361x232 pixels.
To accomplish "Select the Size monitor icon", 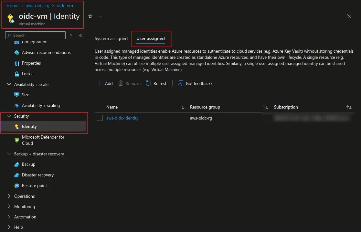I will tap(17, 95).
